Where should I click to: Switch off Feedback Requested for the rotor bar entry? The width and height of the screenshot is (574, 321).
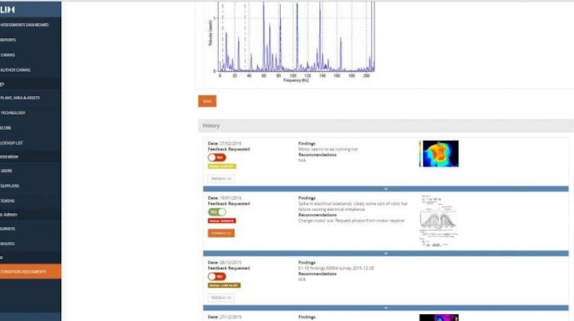217,212
